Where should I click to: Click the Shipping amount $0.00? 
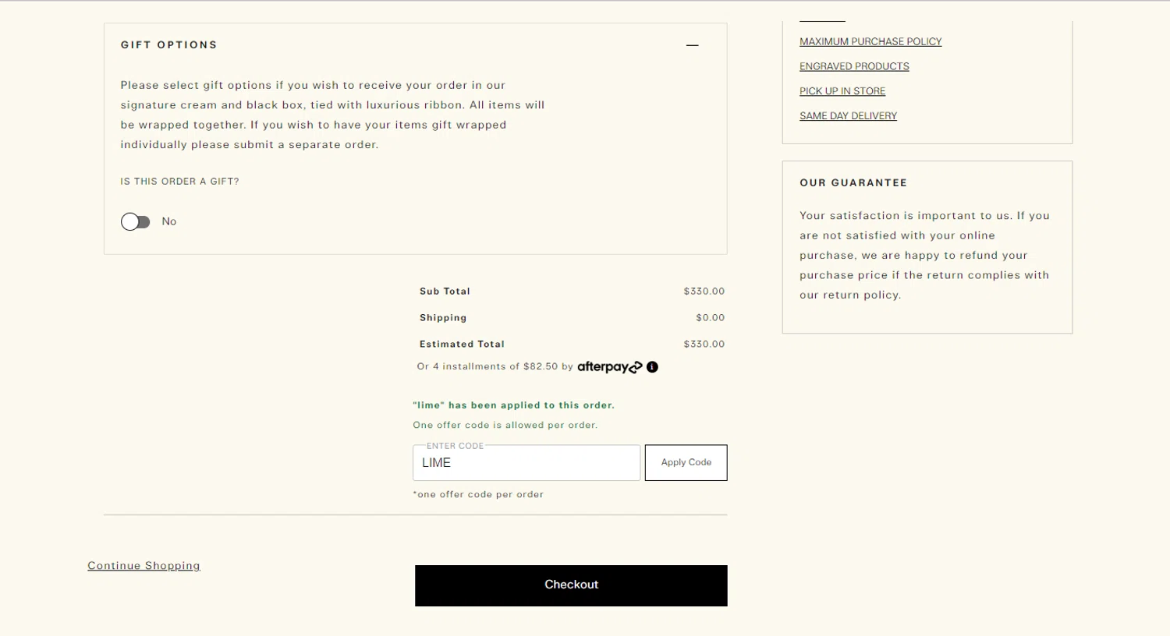coord(711,318)
